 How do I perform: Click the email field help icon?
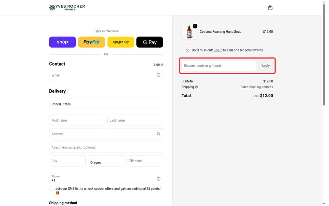point(158,75)
